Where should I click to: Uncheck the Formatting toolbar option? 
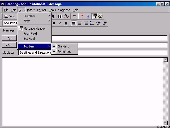(65, 51)
